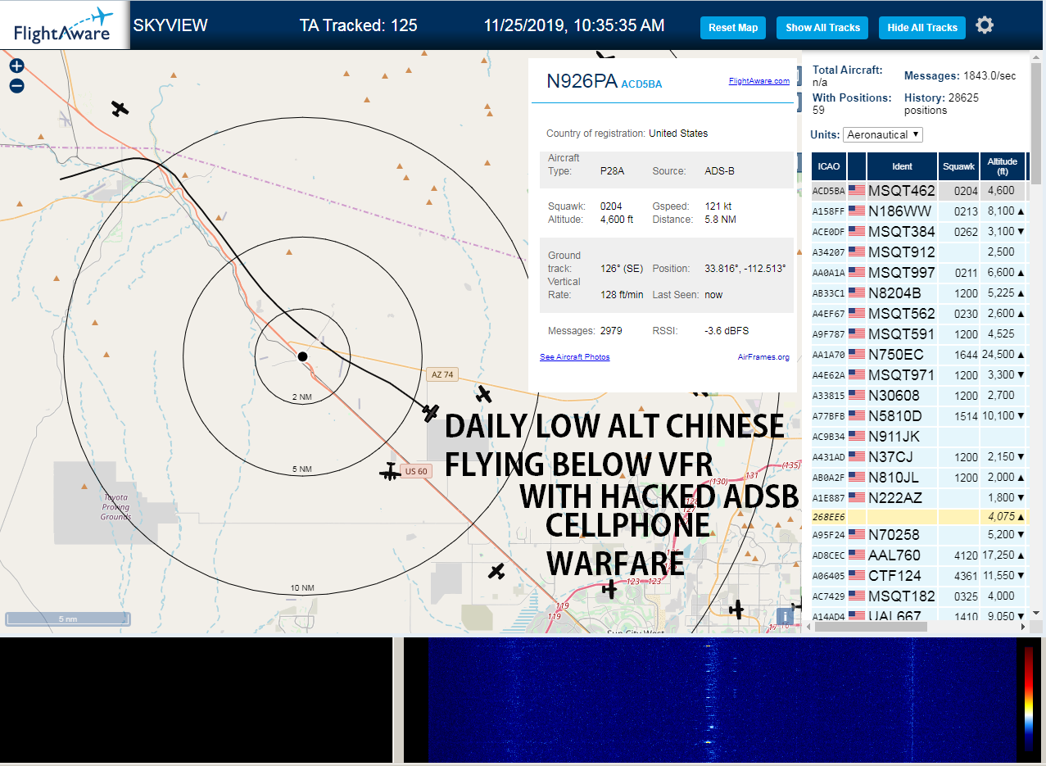Image resolution: width=1046 pixels, height=766 pixels.
Task: Select the MSQT997 aircraft row
Action: coord(919,272)
